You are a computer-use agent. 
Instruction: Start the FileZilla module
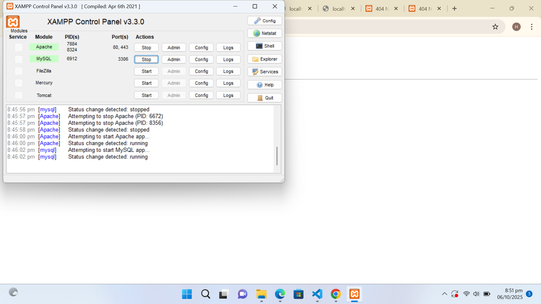point(146,71)
